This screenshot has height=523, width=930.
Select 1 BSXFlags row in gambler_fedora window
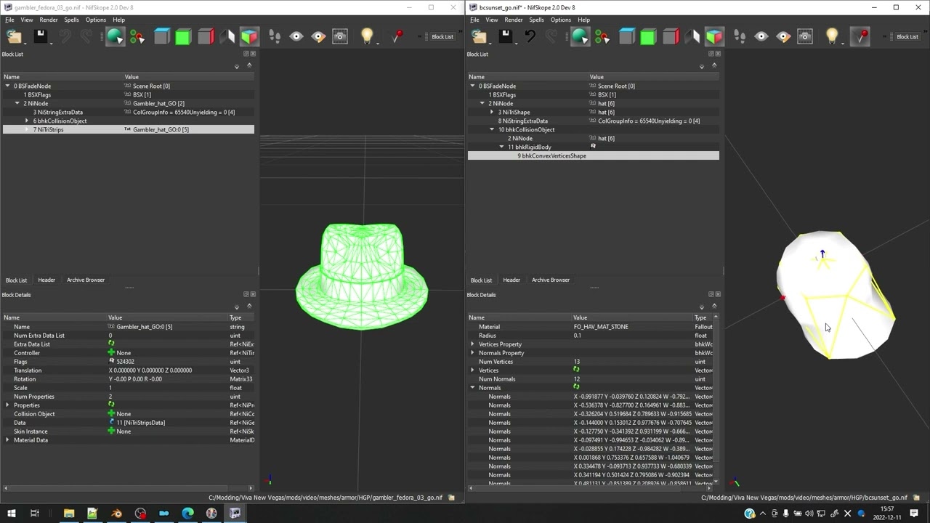(129, 94)
